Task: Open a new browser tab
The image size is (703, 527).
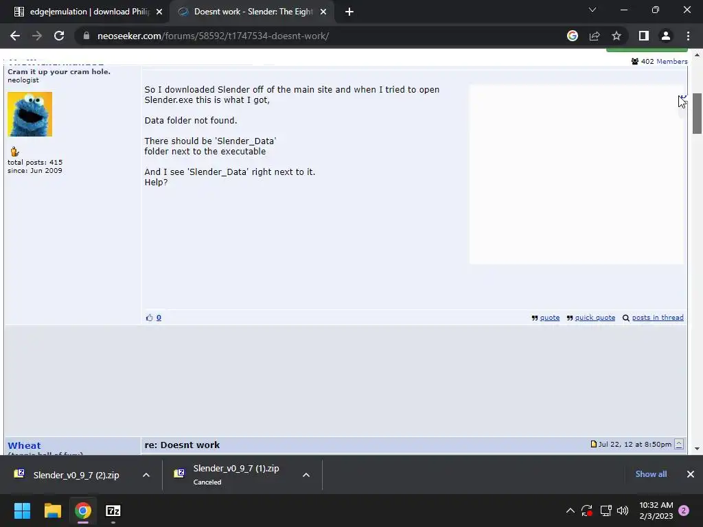Action: click(349, 12)
